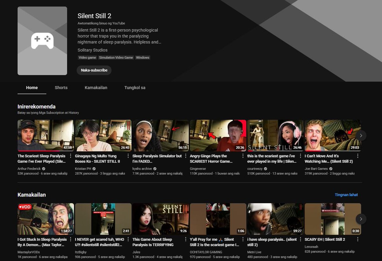Open options menu for MaxtaylorVODs video
Screen dimensions: 382x261
(x=71, y=239)
